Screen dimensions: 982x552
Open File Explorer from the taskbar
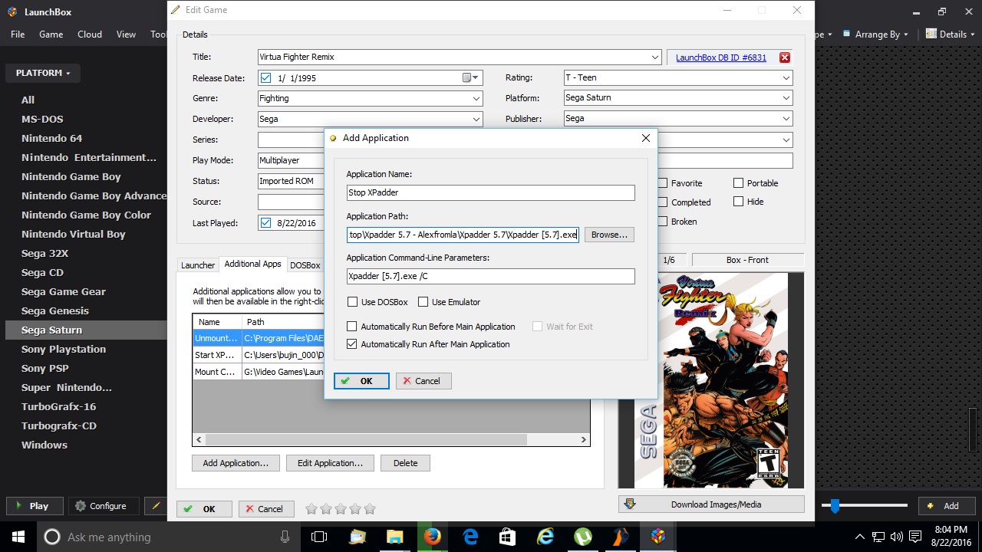394,537
